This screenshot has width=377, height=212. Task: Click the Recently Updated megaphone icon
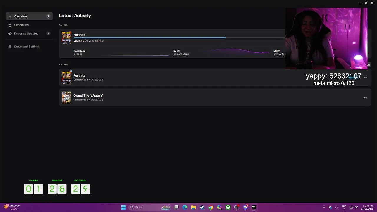(10, 34)
